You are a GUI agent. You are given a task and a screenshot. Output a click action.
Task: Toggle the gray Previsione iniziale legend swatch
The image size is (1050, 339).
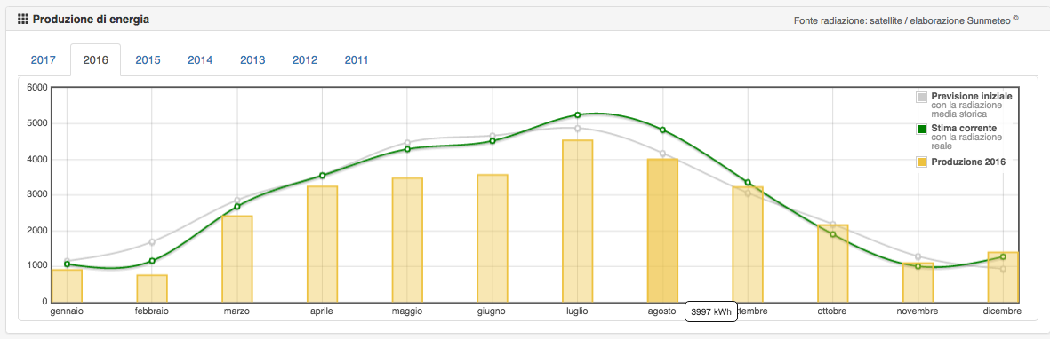(x=921, y=97)
